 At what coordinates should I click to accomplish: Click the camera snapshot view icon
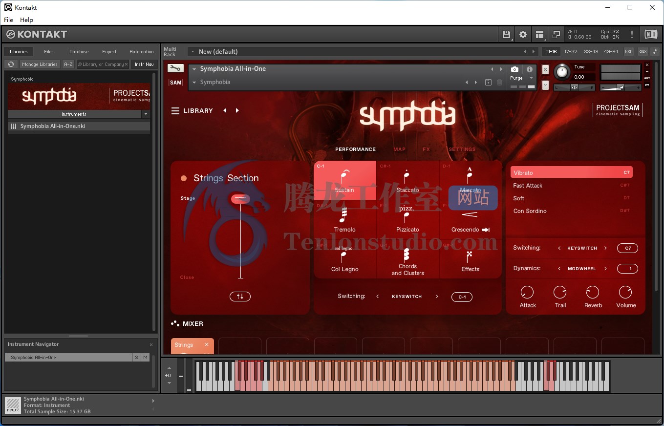click(x=514, y=69)
